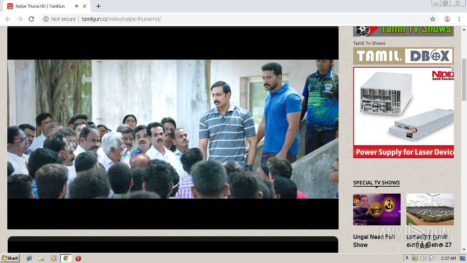Open the Tamil TV Shows banner
The height and width of the screenshot is (263, 467).
404,31
